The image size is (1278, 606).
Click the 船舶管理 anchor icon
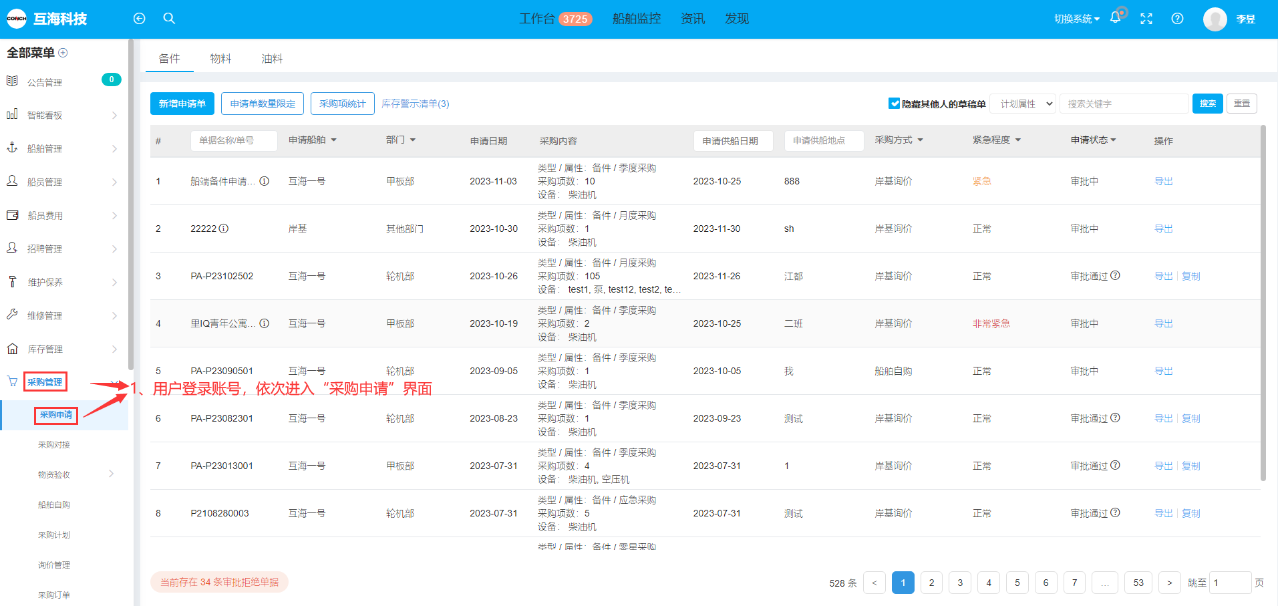coord(12,148)
